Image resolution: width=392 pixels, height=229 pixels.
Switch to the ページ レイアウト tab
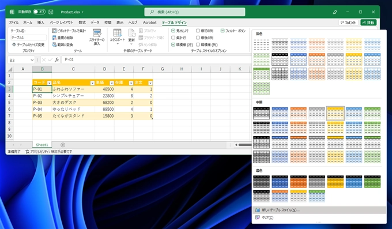(61, 22)
